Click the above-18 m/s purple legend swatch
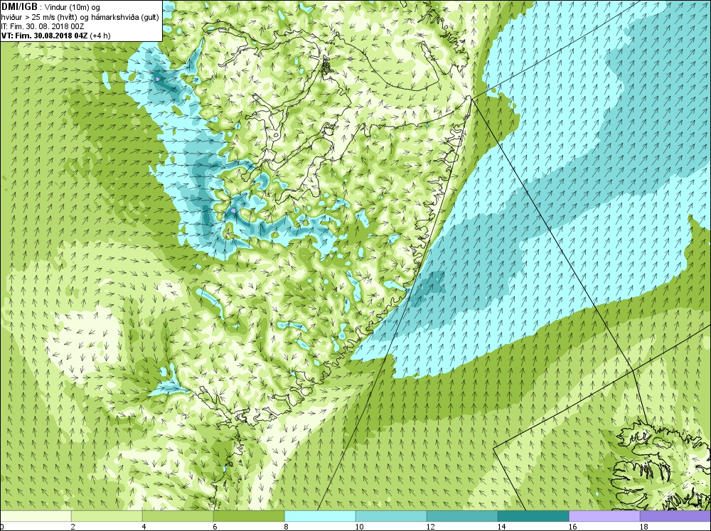Image resolution: width=711 pixels, height=531 pixels. point(675,516)
